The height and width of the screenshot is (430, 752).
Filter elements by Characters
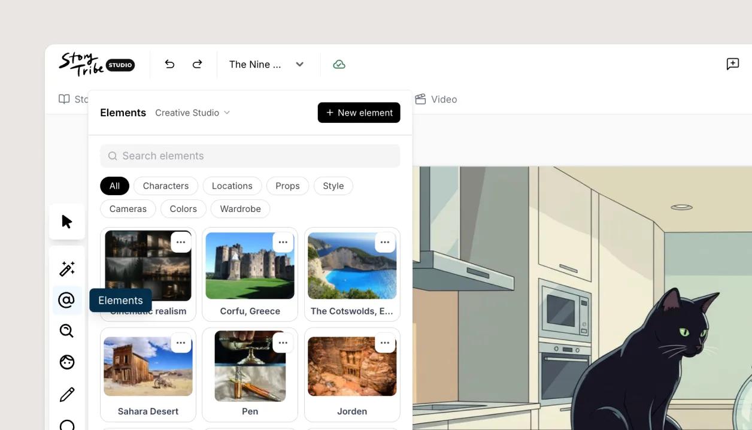(166, 186)
